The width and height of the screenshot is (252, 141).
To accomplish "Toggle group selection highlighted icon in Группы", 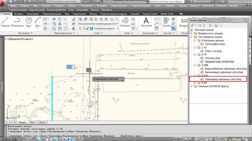I will [173, 29].
